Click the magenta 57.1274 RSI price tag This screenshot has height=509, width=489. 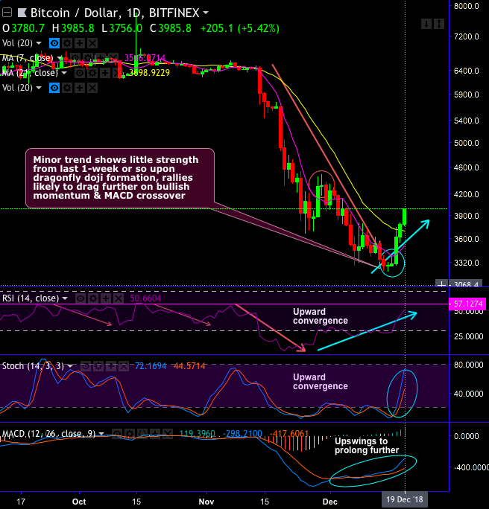pos(467,304)
